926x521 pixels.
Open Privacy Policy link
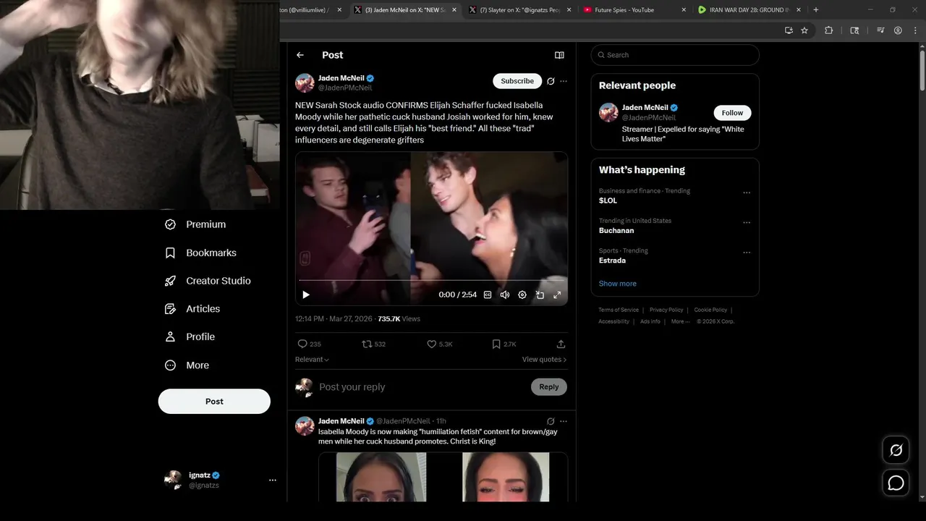pyautogui.click(x=666, y=310)
